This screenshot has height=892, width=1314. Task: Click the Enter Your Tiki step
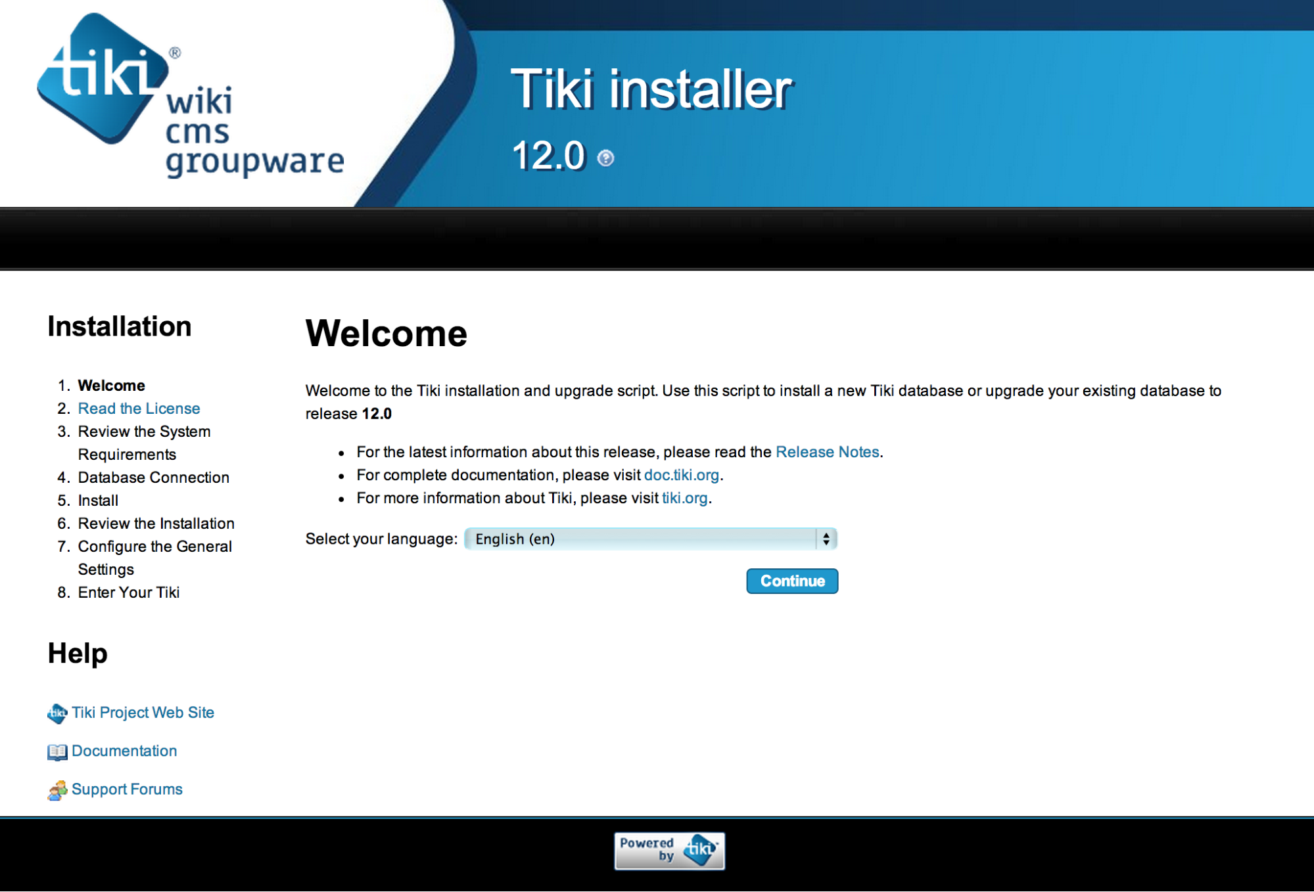click(x=128, y=592)
